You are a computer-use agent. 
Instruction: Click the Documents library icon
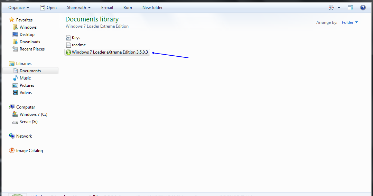(15, 71)
